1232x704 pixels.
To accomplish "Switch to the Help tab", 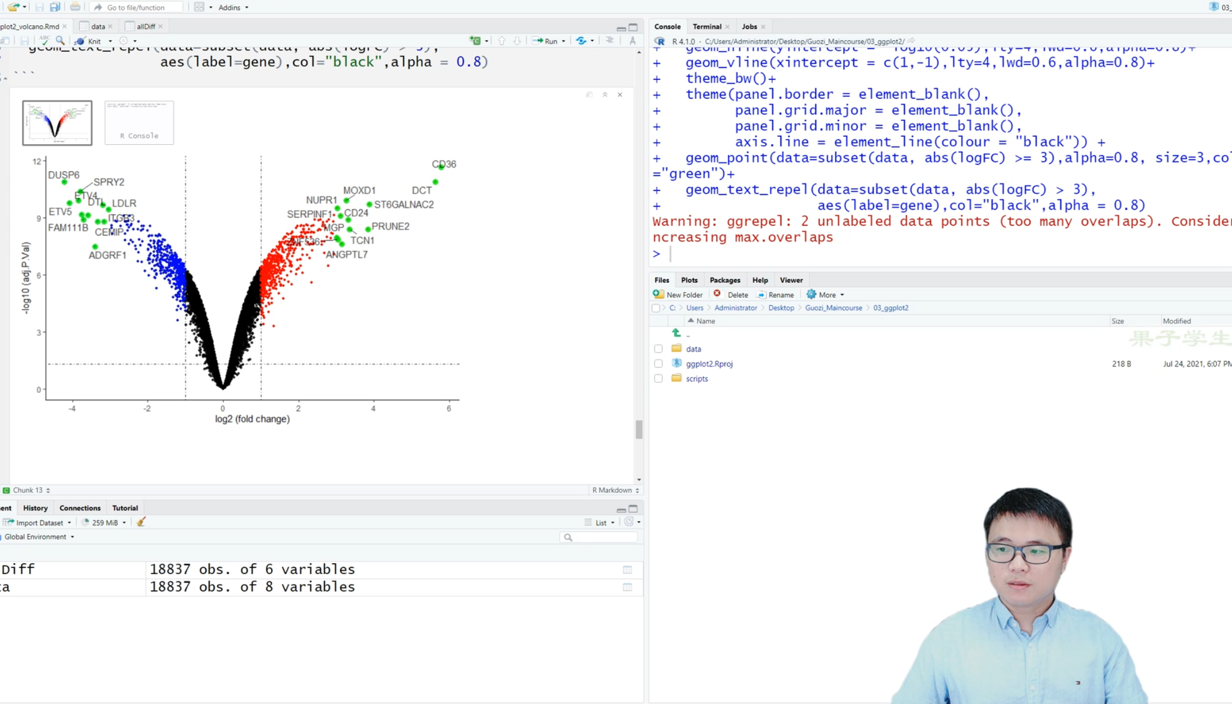I will [760, 280].
